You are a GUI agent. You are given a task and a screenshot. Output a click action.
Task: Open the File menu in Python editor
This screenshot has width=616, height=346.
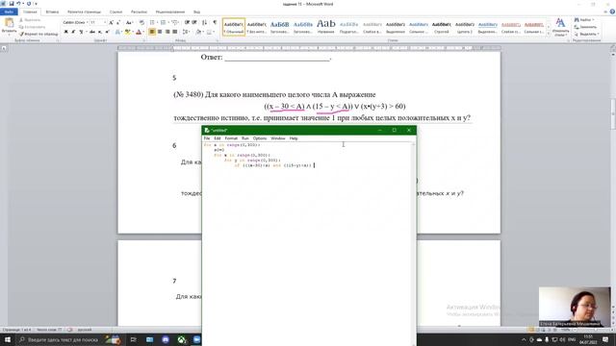207,138
